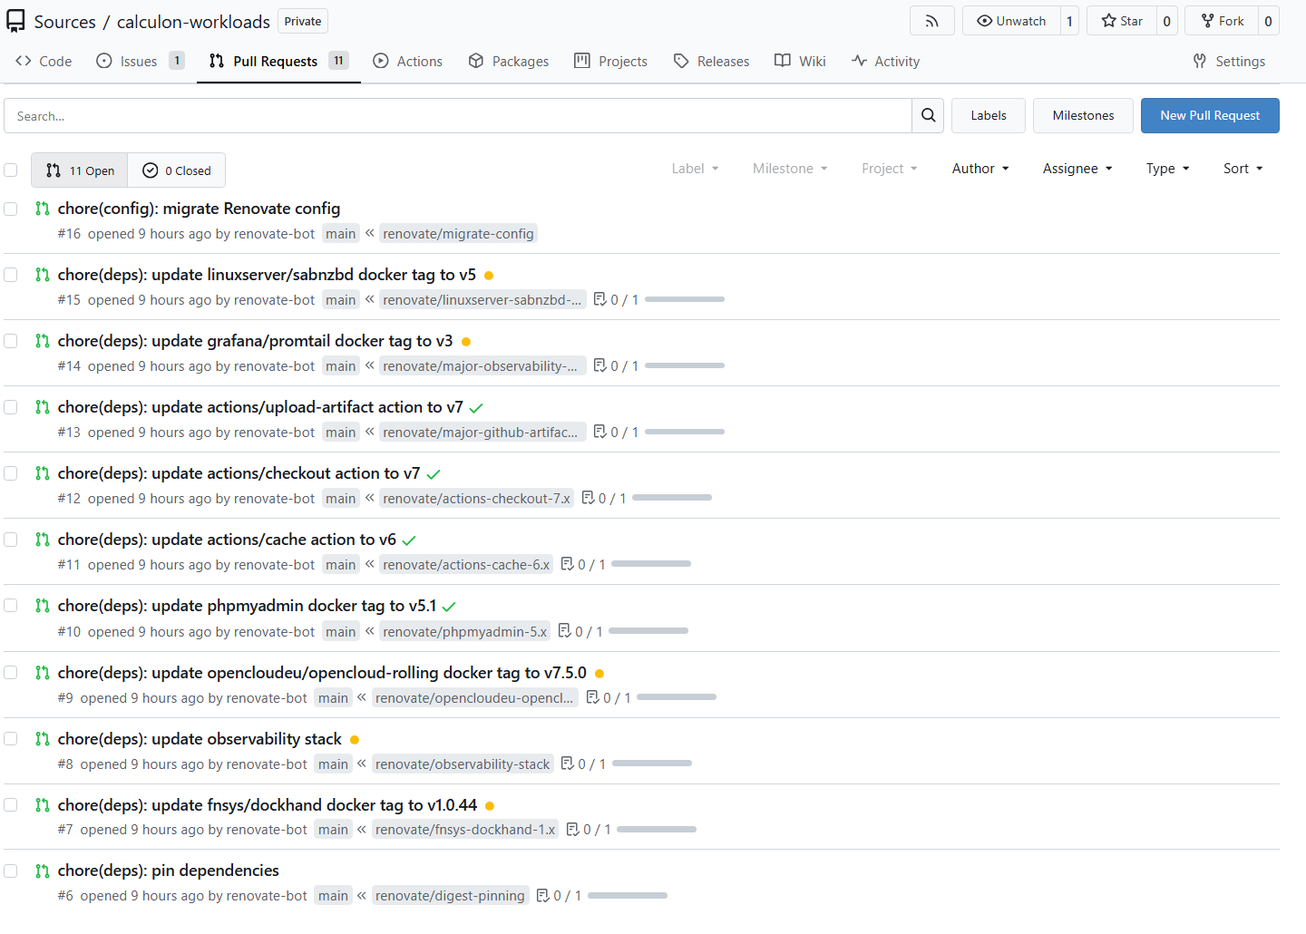1306x934 pixels.
Task: Open the Labels page button
Action: point(989,115)
